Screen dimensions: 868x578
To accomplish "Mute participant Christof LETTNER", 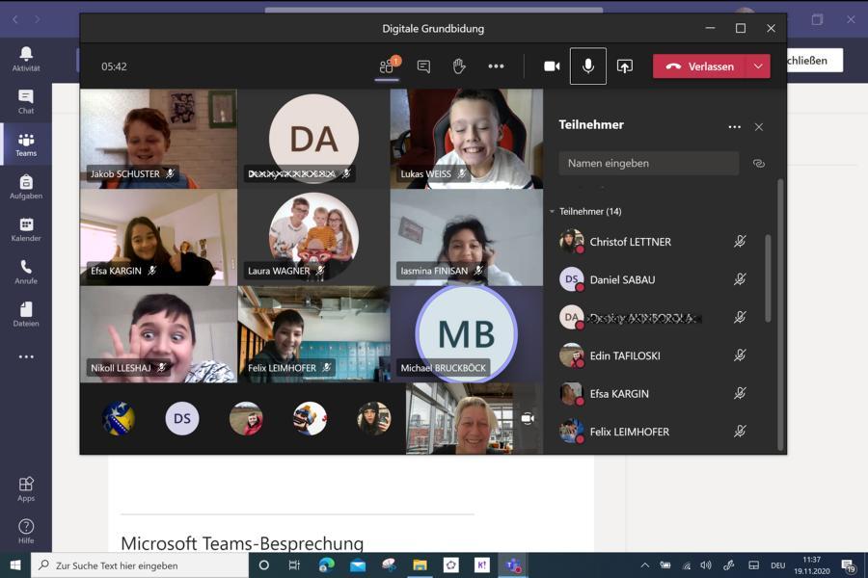I will tap(740, 242).
